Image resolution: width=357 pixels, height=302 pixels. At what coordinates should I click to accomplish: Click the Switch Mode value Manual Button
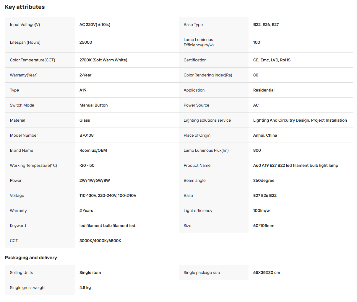tap(93, 105)
